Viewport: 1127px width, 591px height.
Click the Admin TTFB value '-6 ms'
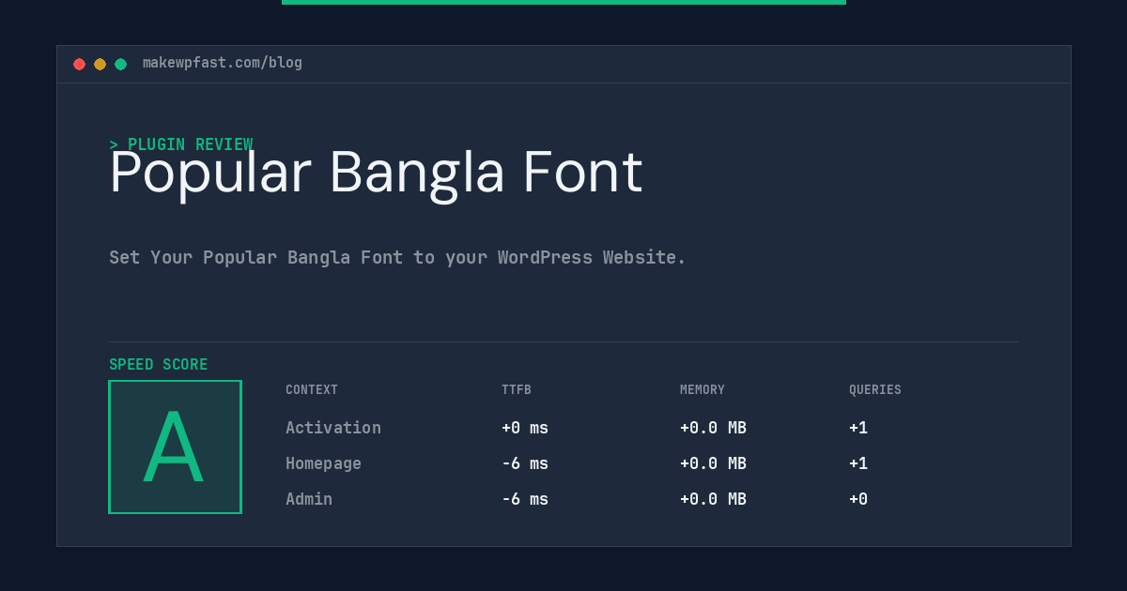[x=525, y=499]
